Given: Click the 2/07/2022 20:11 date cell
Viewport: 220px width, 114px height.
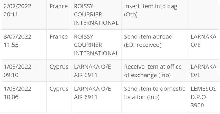Looking at the screenshot, I should (x=17, y=10).
